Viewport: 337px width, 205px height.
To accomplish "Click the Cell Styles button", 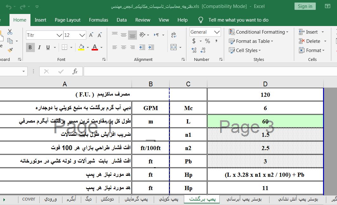I will coord(245,50).
